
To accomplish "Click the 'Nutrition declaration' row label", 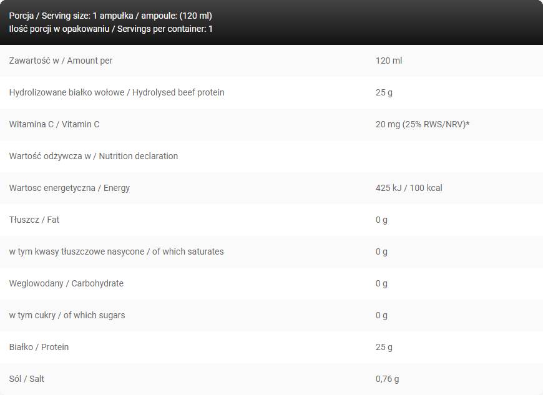I will click(x=94, y=156).
